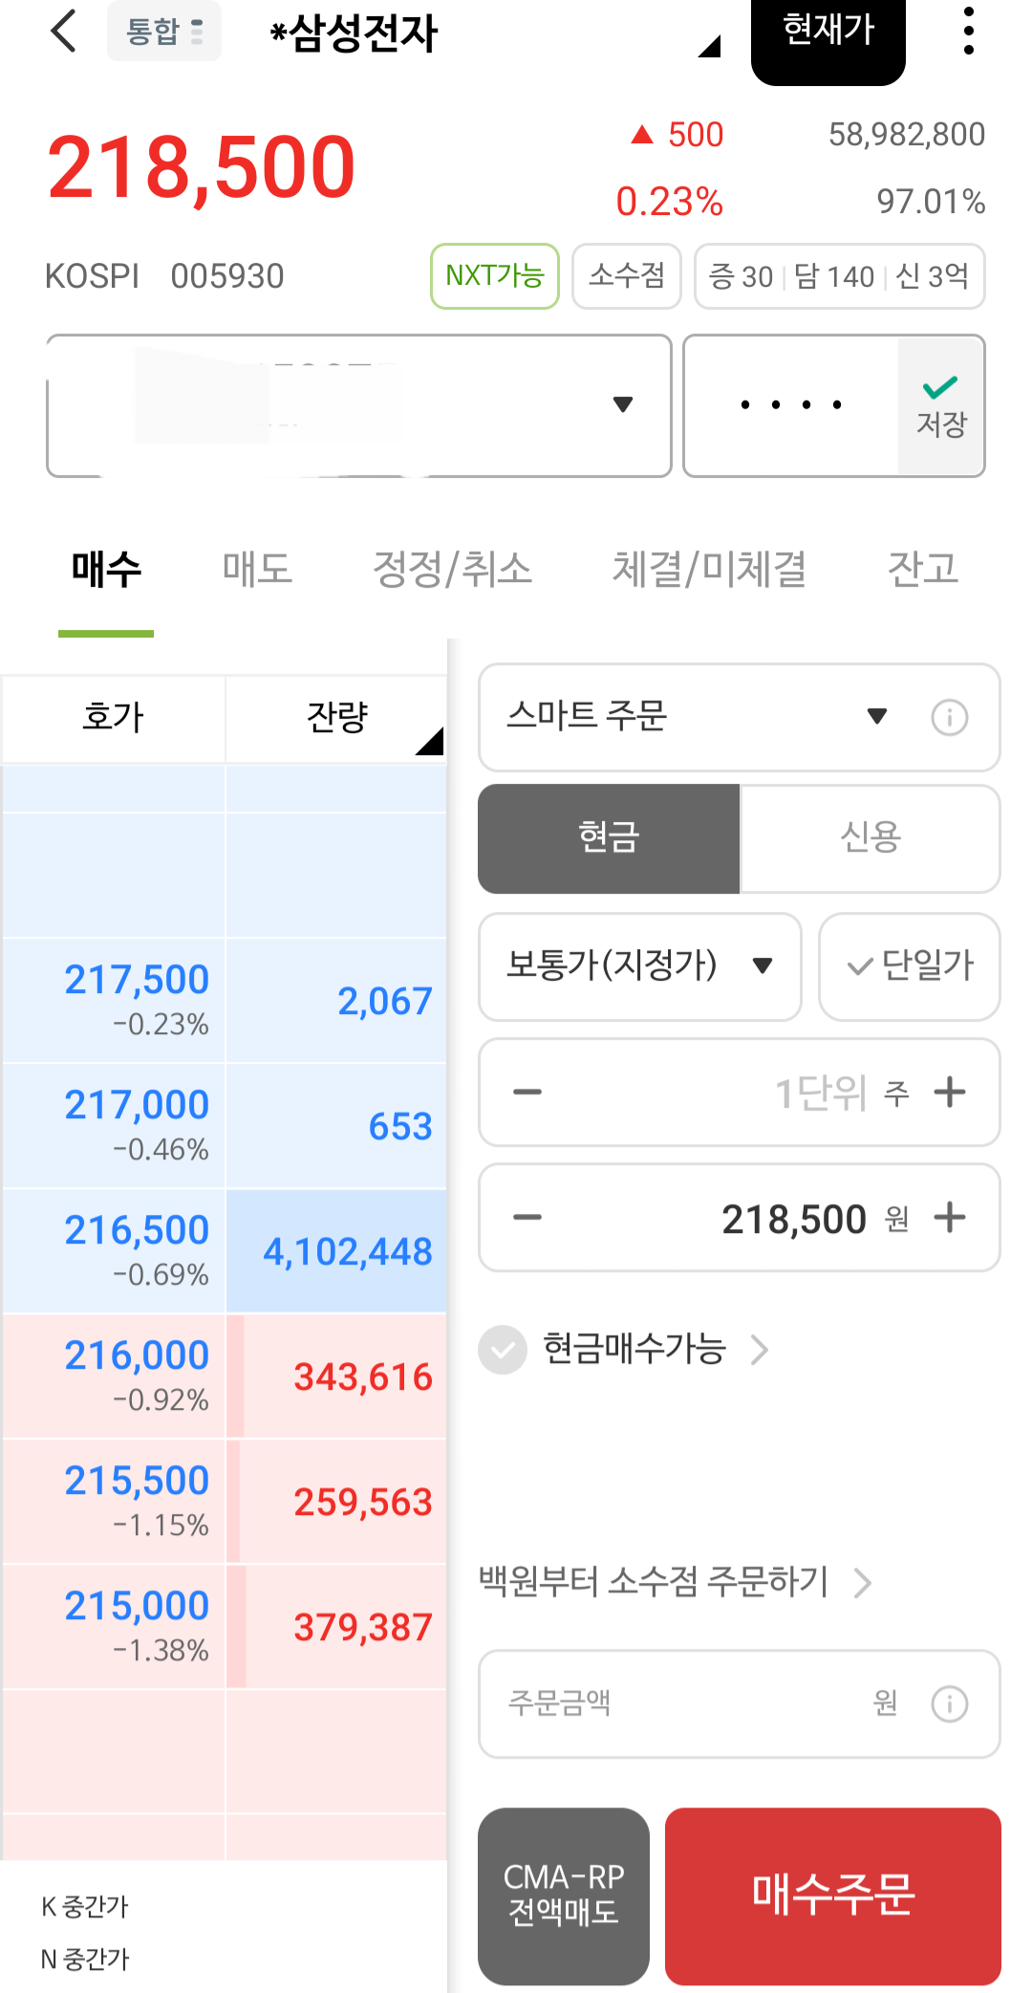Select the 신용 credit option
This screenshot has width=1032, height=1993.
pos(871,838)
